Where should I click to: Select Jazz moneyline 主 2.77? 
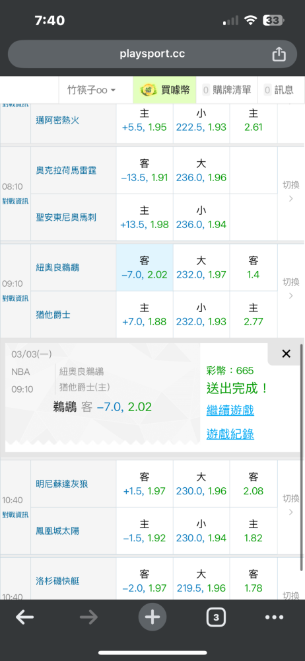point(254,315)
